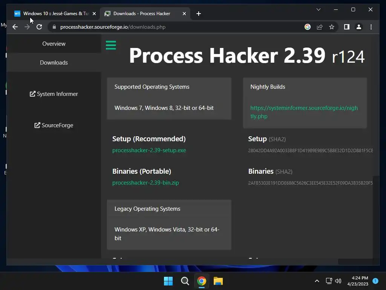The width and height of the screenshot is (386, 290).
Task: Open the Windows Start menu
Action: pos(168,281)
